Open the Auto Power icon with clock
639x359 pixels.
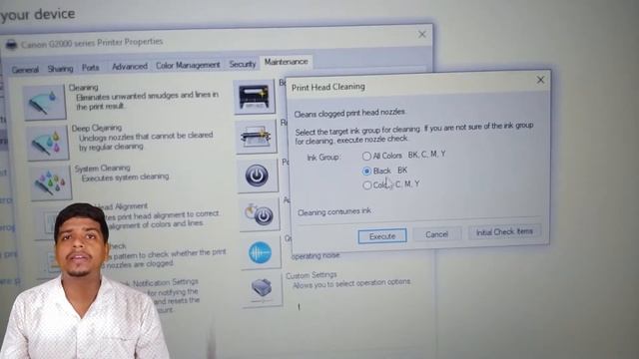click(x=260, y=214)
